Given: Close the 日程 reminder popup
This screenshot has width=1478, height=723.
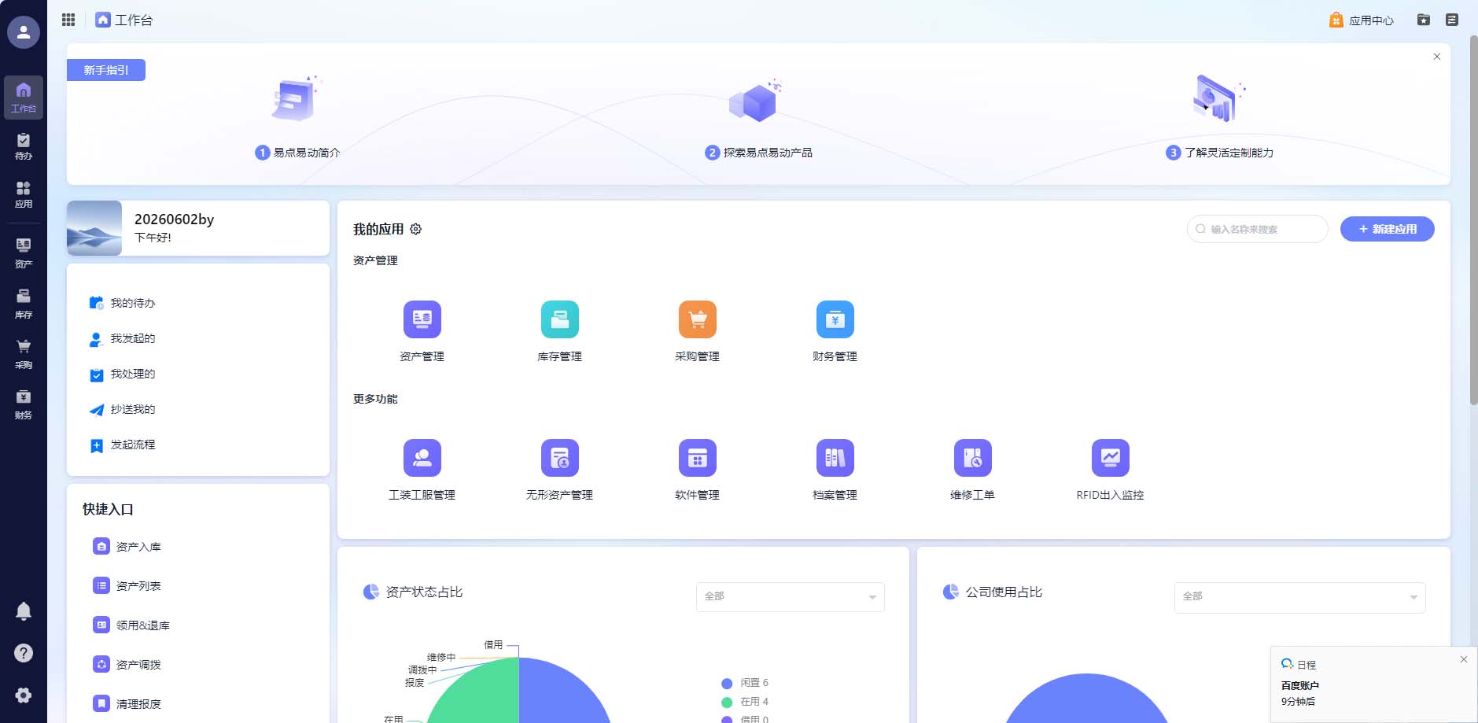Looking at the screenshot, I should [x=1464, y=659].
